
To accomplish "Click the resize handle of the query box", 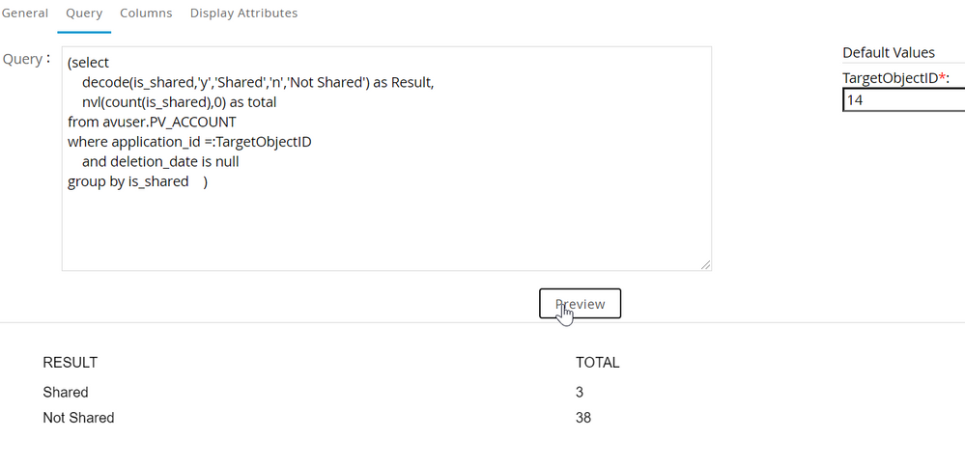I will click(705, 264).
